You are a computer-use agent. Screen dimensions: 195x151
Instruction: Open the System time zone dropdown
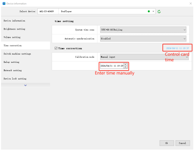pyautogui.click(x=143, y=30)
